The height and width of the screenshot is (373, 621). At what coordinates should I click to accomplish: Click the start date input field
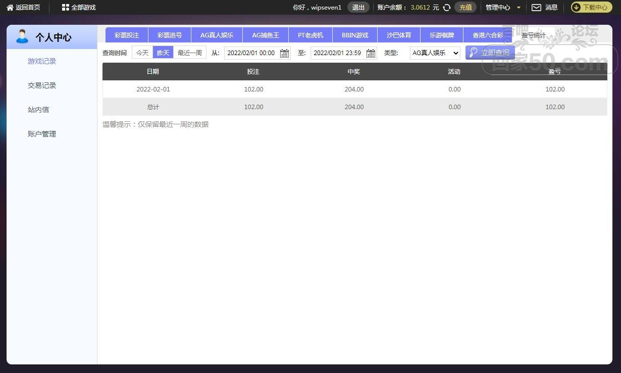tap(251, 53)
